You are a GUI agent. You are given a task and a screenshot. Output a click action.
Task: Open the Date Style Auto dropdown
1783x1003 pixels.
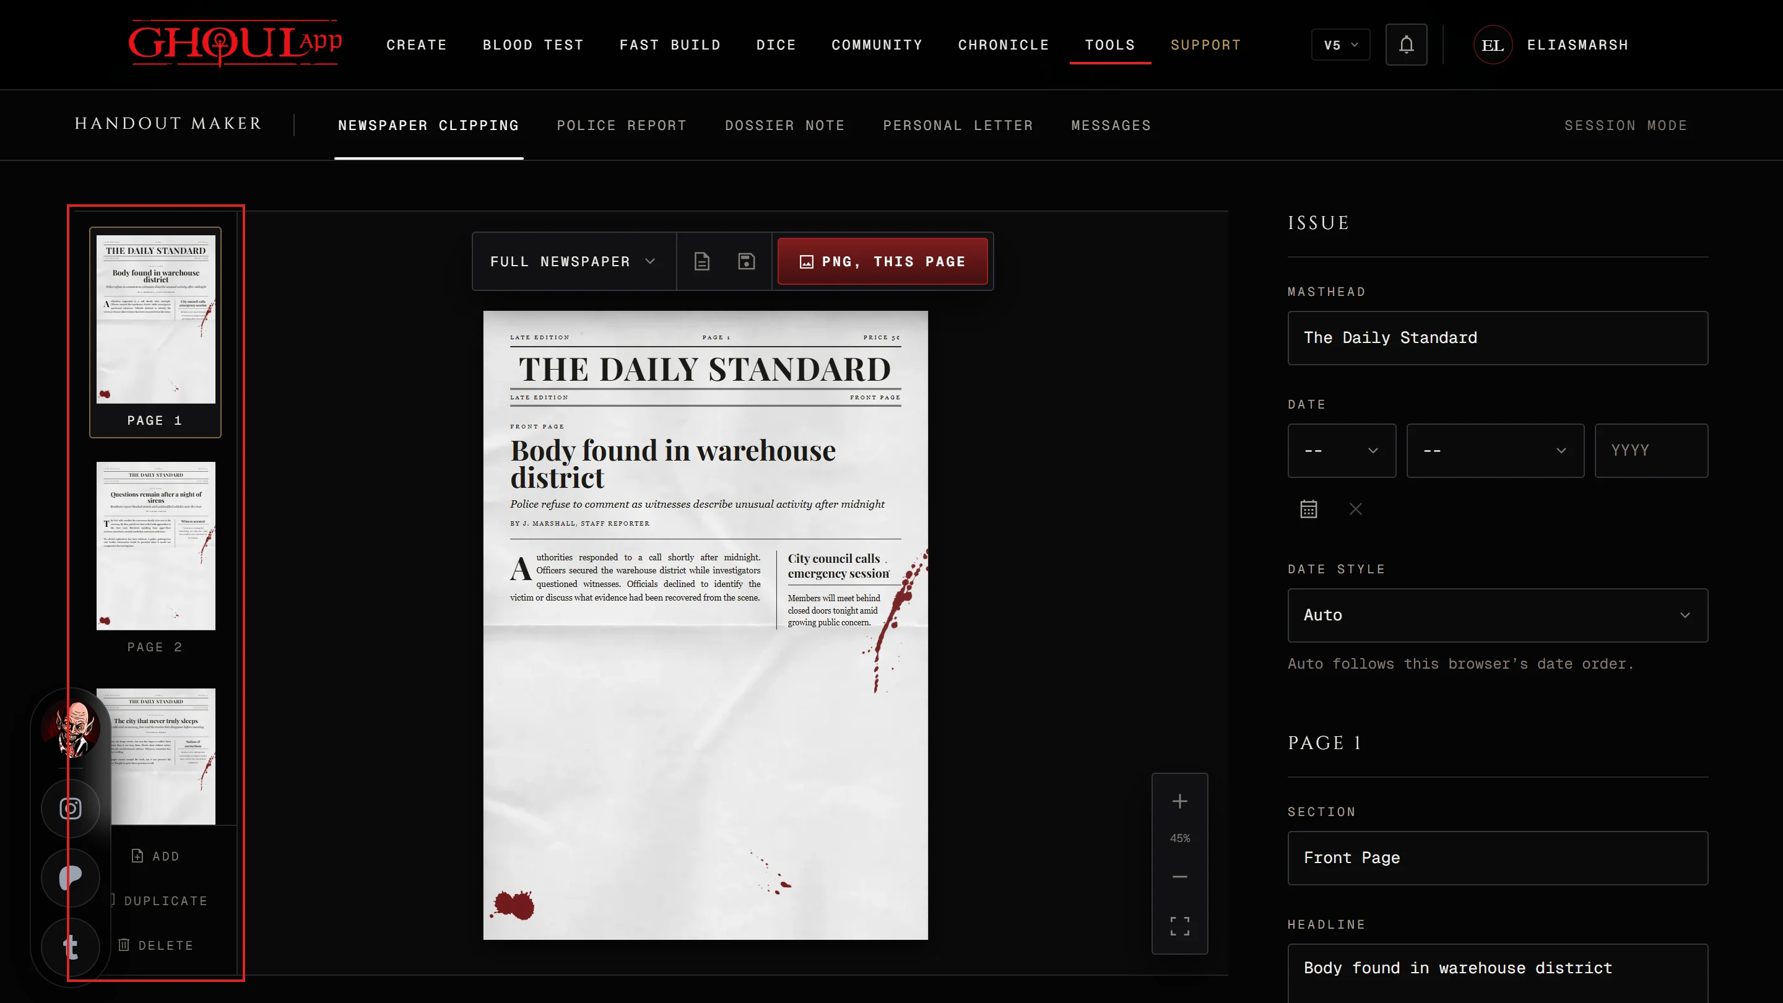click(1497, 615)
